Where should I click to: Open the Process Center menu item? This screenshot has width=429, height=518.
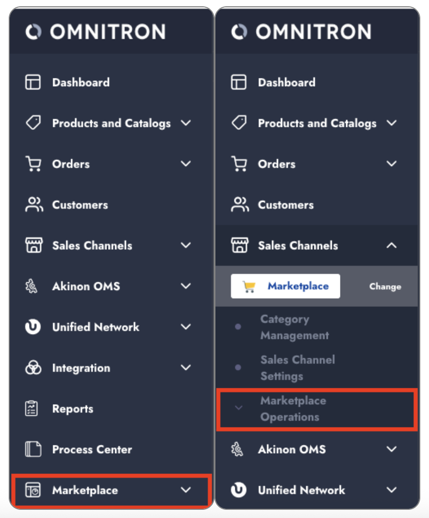coord(92,450)
